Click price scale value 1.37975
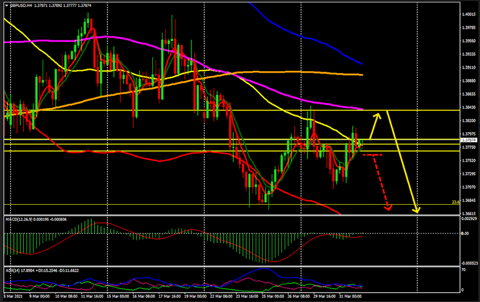The image size is (480, 302). [x=469, y=134]
